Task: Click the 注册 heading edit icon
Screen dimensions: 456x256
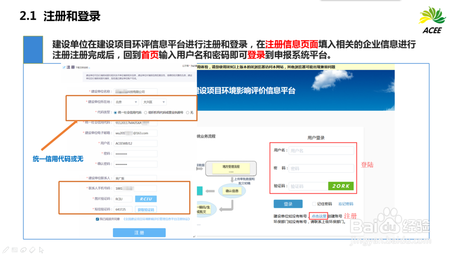Action: point(64,67)
